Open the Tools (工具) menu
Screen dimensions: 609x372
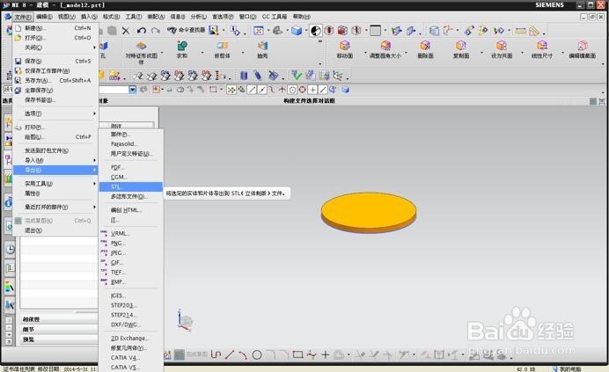133,17
